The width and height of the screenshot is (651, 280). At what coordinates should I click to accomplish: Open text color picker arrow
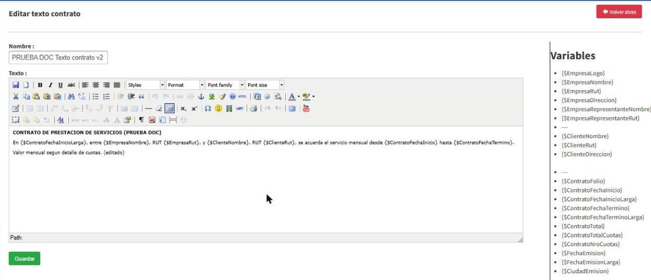pos(299,96)
